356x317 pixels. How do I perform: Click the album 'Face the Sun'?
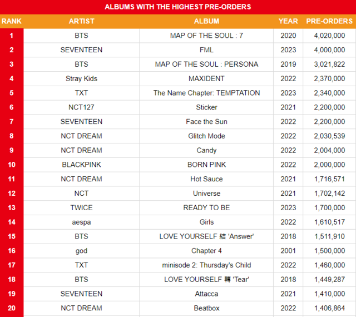pyautogui.click(x=206, y=121)
